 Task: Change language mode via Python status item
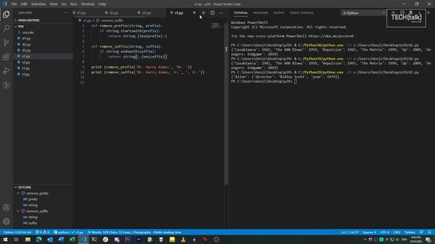point(410,232)
